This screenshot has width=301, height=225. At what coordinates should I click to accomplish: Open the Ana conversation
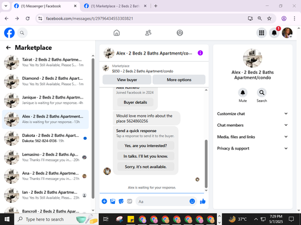pyautogui.click(x=46, y=176)
